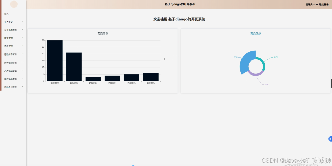Screen dimensions: 332x166
Task: Click 退出登录 to log out
Action: point(324,4)
